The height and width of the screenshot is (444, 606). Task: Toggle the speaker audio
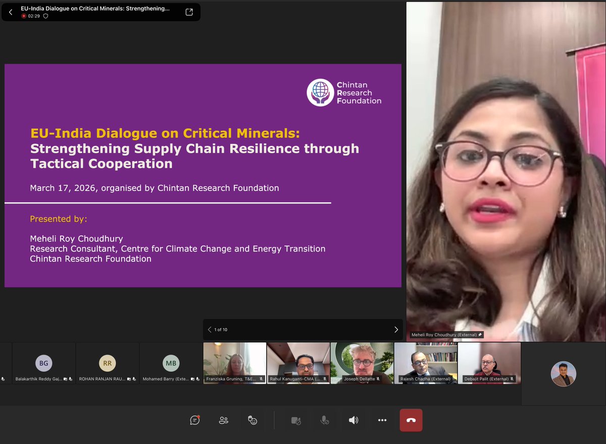coord(353,420)
